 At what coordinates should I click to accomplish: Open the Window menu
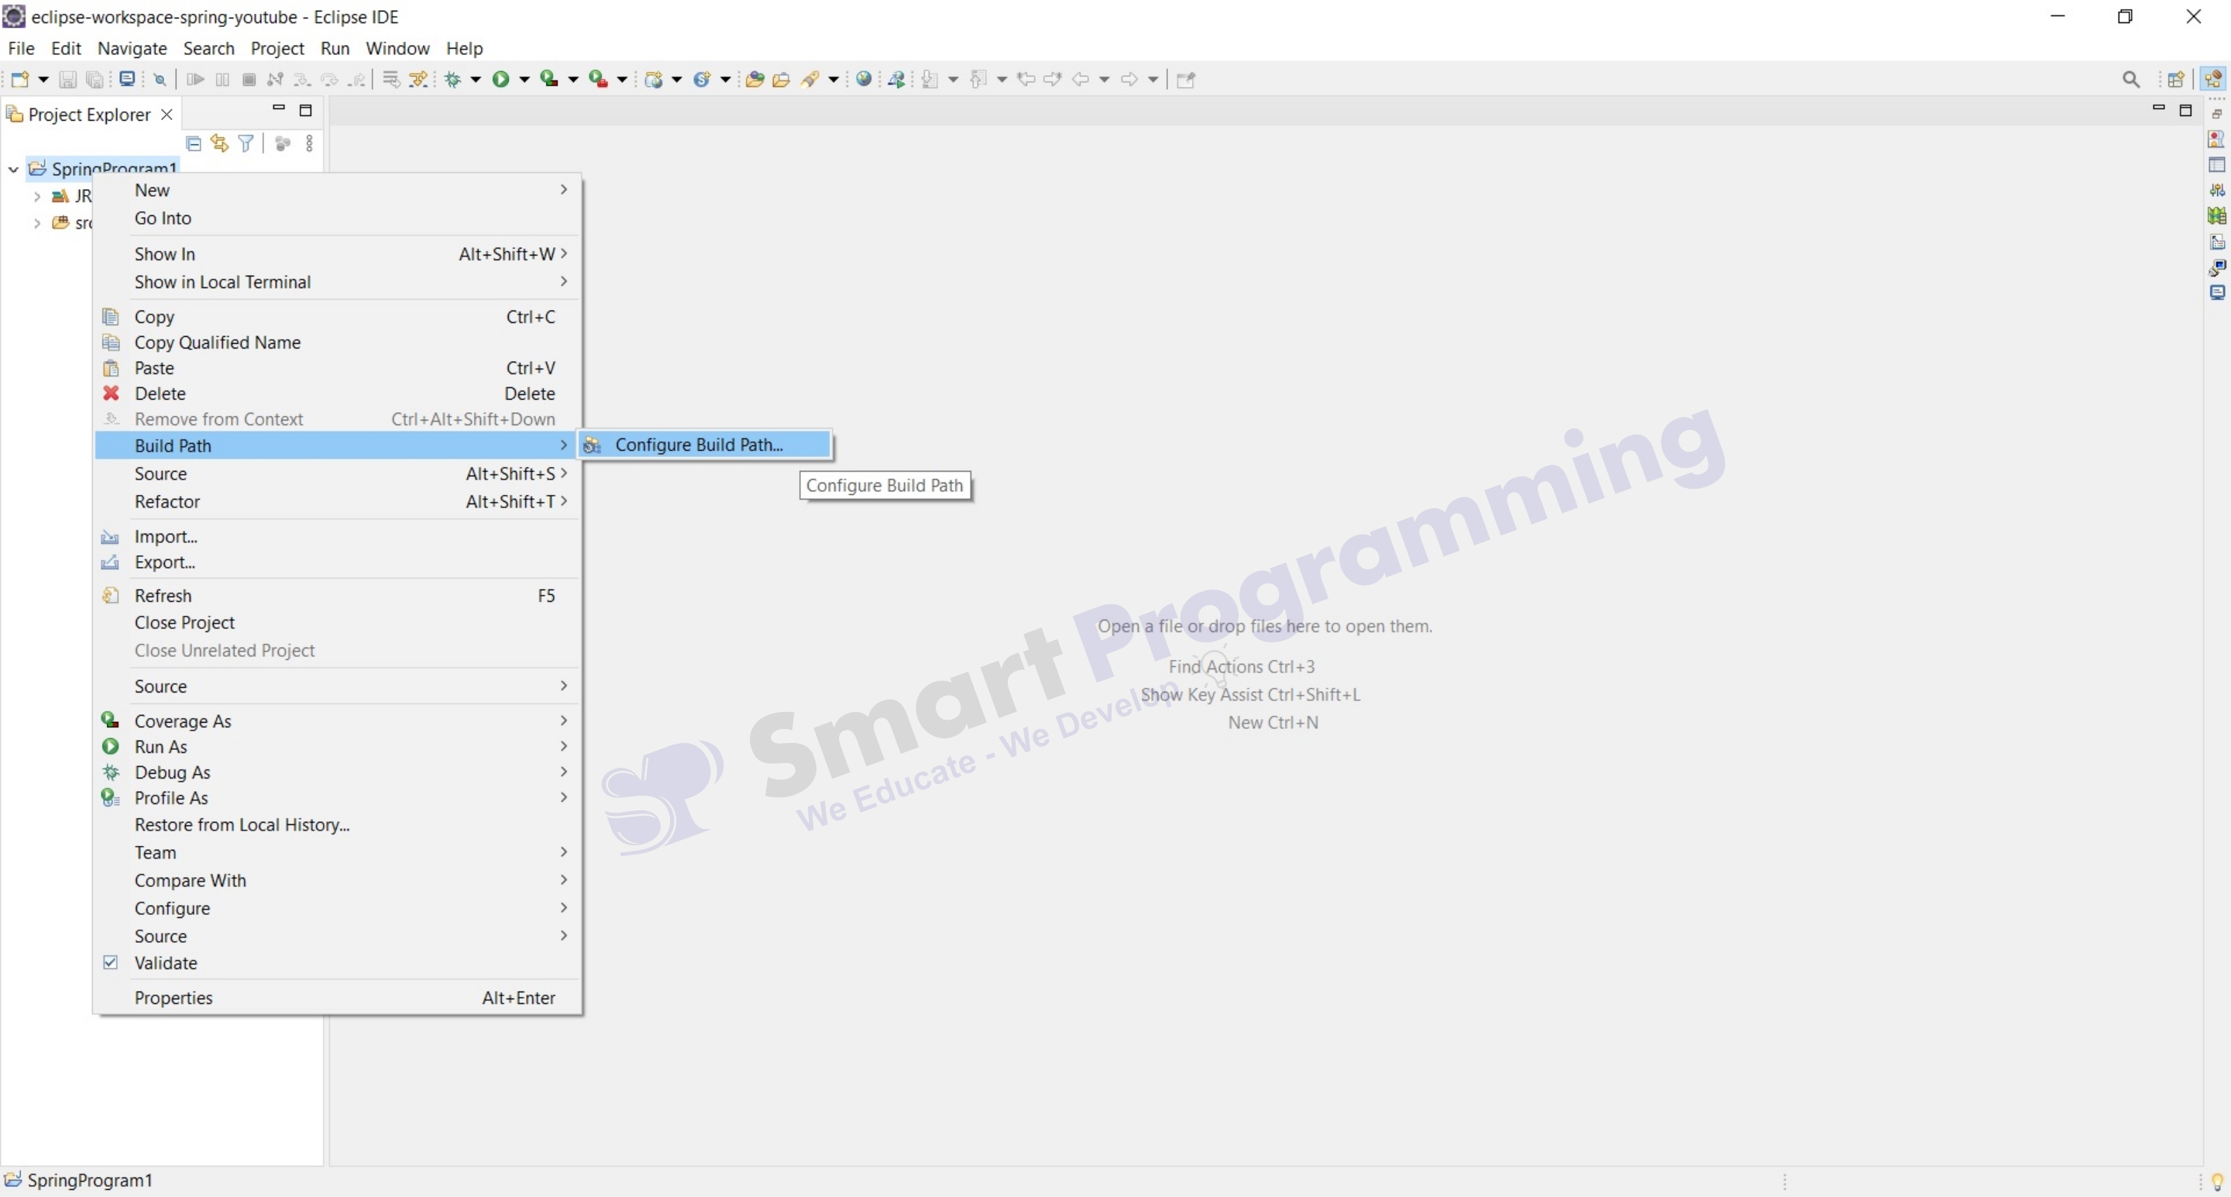(397, 49)
